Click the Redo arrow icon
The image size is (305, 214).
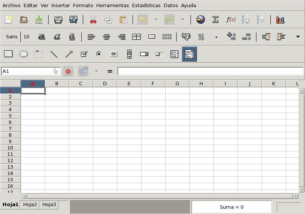pyautogui.click(x=169, y=20)
